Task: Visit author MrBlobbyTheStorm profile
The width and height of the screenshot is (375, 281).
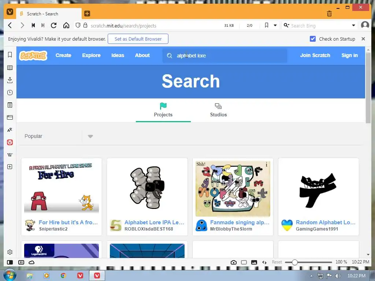Action: click(x=231, y=229)
